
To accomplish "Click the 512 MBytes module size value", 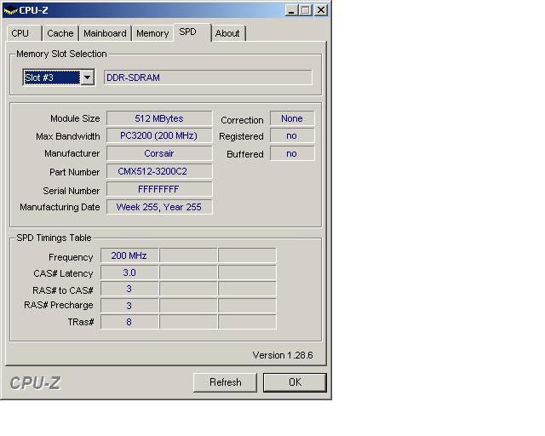I will click(159, 118).
